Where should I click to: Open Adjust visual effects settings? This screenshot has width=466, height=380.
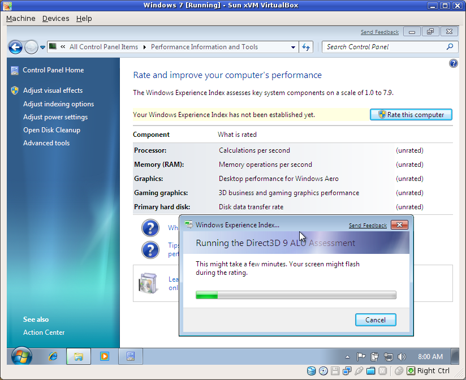pyautogui.click(x=52, y=90)
